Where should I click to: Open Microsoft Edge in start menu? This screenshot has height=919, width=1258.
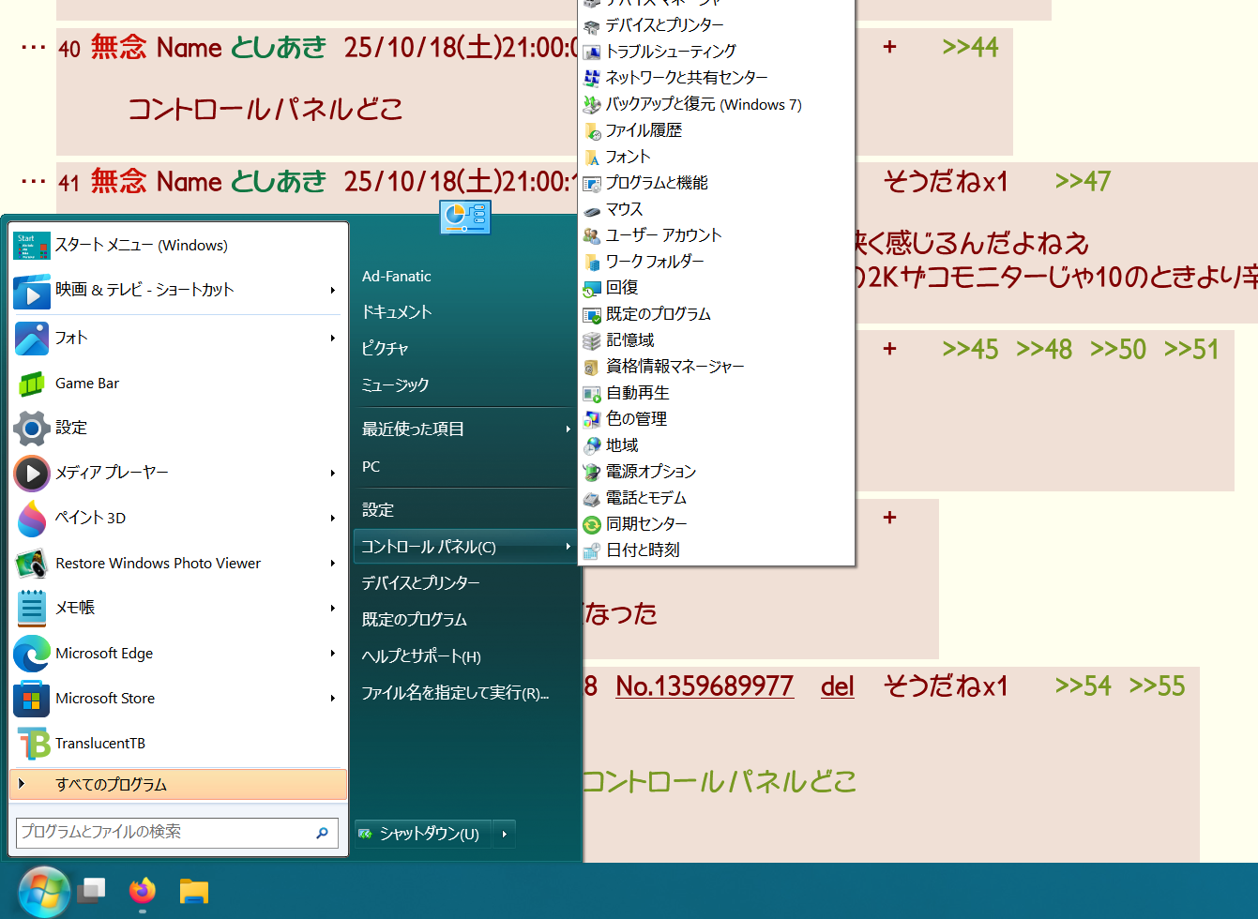point(103,654)
